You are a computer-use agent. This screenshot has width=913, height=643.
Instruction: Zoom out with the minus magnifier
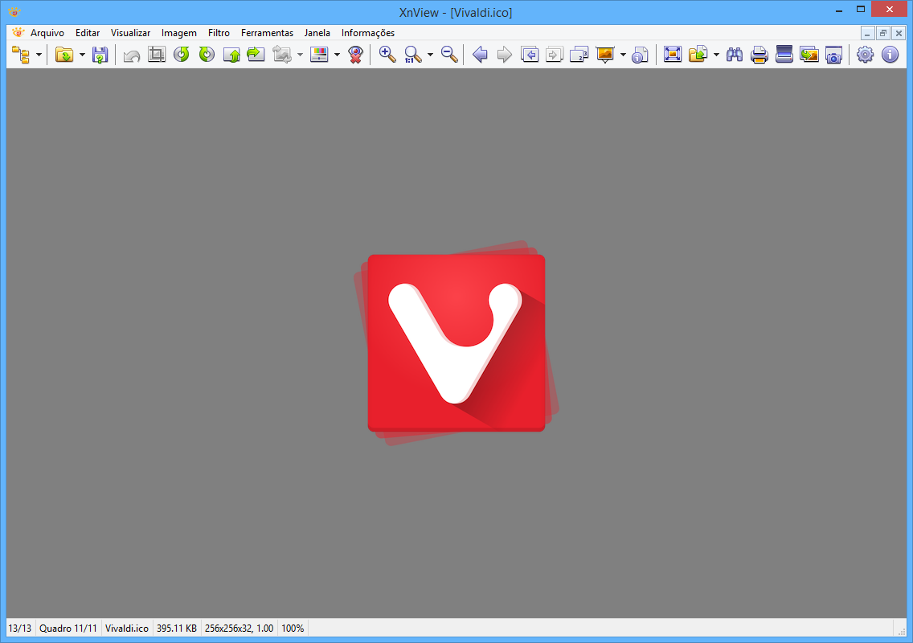click(450, 55)
